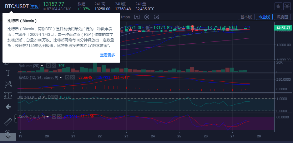Open Stoch indicator settings gear
This screenshot has width=293, height=143.
(54, 117)
